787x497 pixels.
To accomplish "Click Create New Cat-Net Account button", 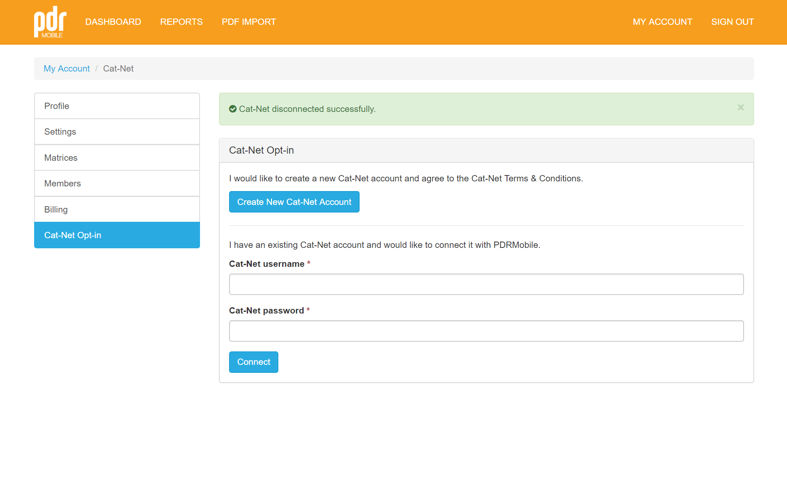I will 294,202.
